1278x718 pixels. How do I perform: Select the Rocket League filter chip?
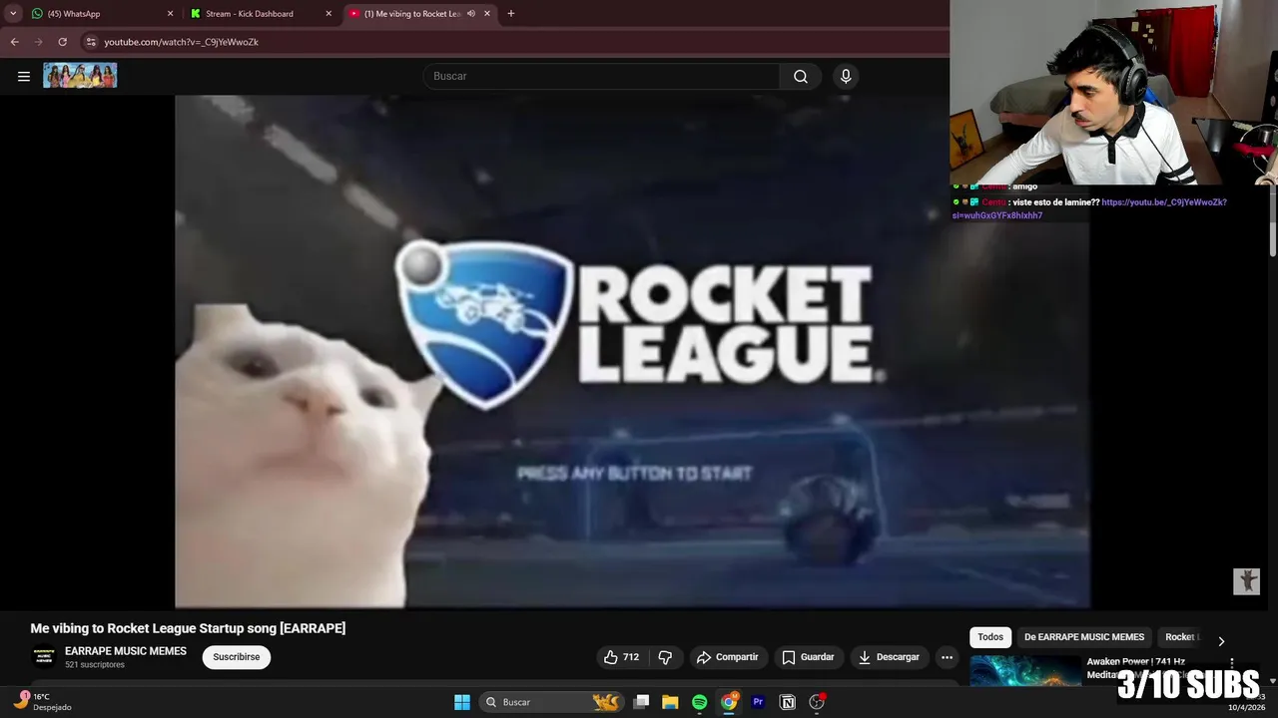coord(1181,637)
